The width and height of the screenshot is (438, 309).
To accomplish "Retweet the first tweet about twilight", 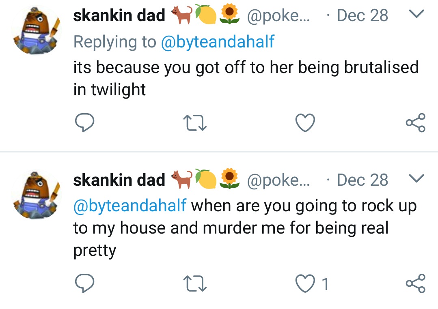I will click(195, 123).
